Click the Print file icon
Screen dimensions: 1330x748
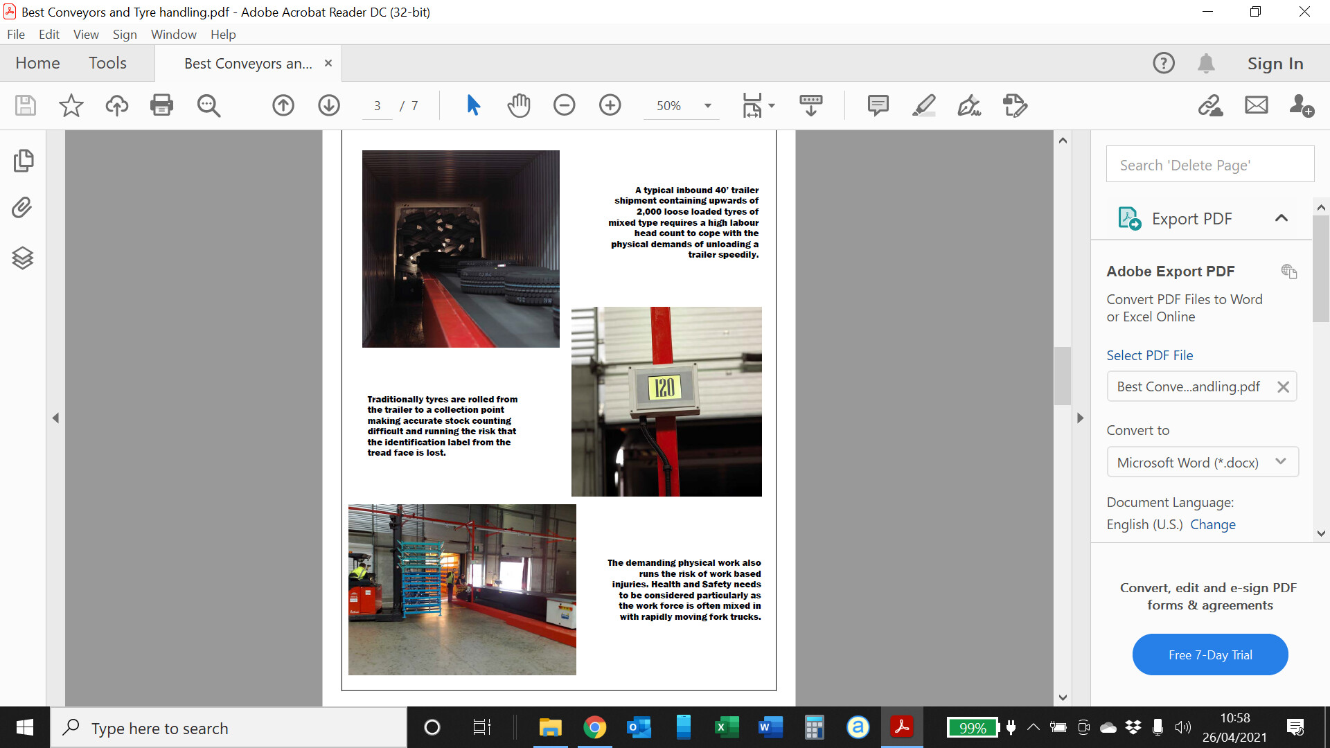(x=161, y=105)
